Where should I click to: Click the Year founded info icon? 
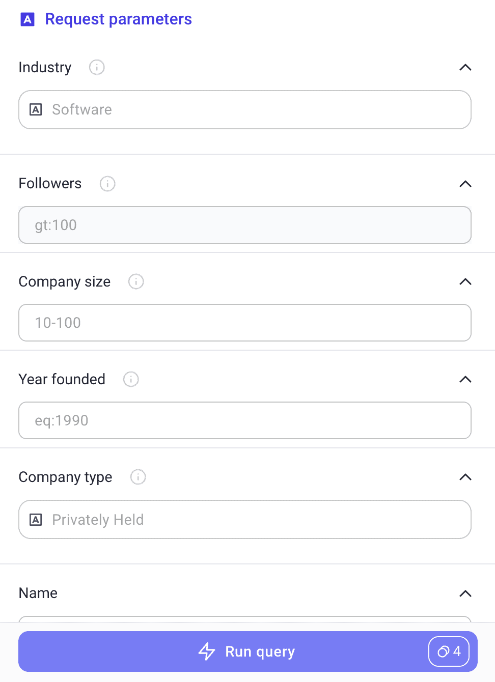[x=131, y=379]
